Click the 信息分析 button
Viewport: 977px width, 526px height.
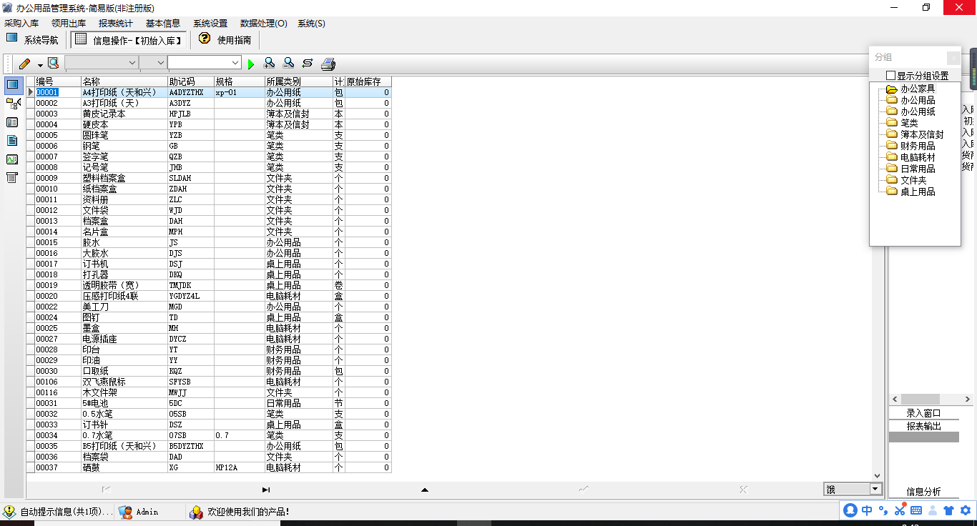point(923,492)
